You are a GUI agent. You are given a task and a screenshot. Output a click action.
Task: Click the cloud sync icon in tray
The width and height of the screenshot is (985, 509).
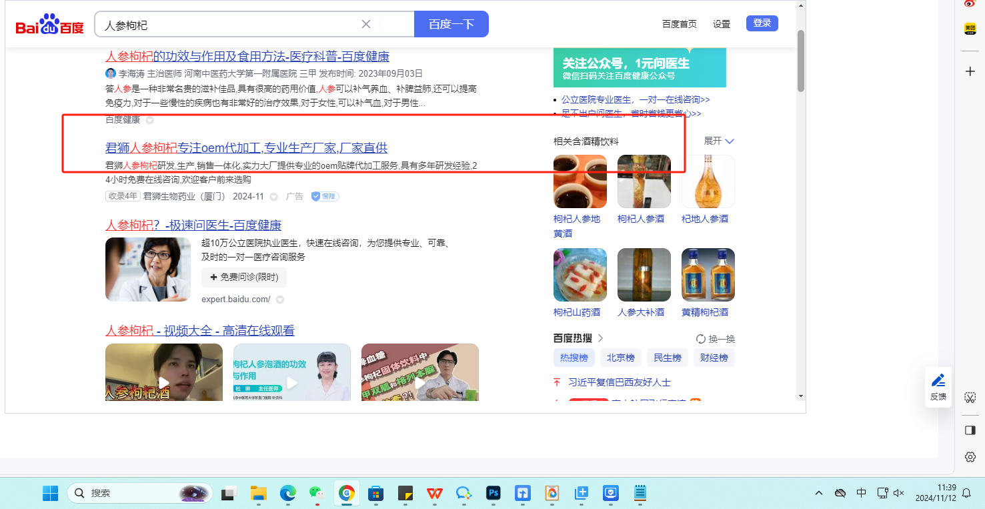(840, 493)
